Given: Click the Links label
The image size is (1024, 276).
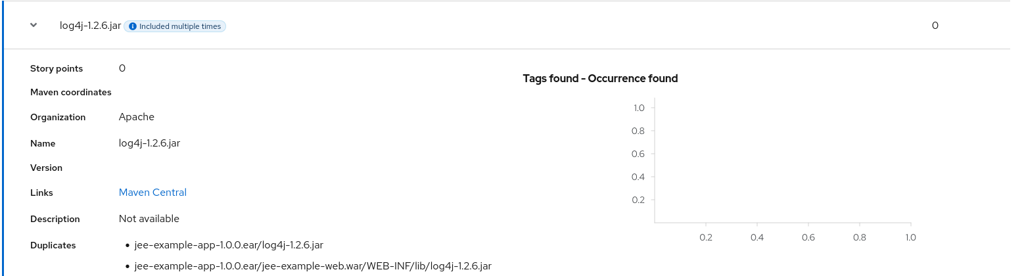Looking at the screenshot, I should pos(41,193).
